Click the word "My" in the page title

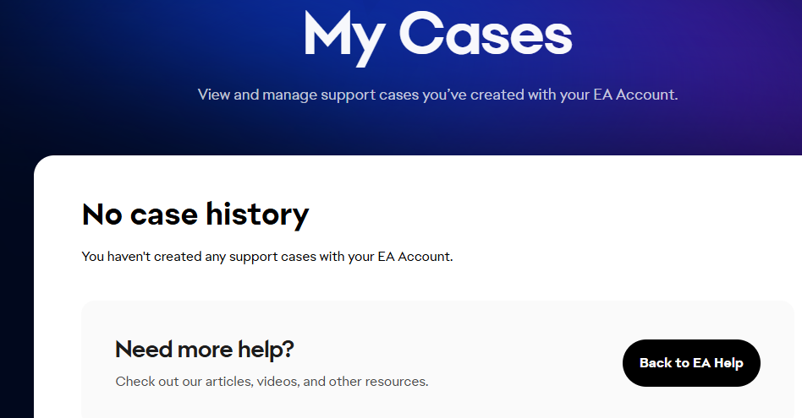coord(341,35)
